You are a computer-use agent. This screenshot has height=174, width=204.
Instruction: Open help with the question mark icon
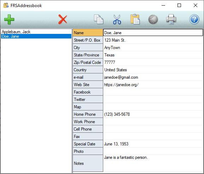194,19
